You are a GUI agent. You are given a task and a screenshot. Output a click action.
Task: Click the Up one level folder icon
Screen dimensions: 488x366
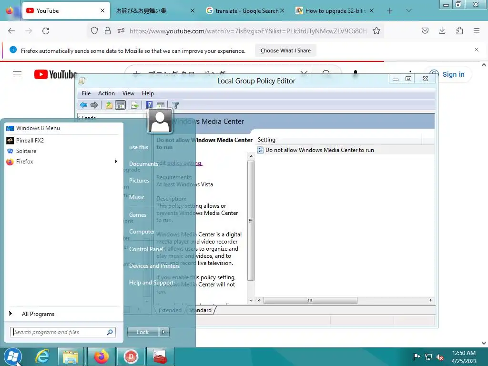coord(109,105)
